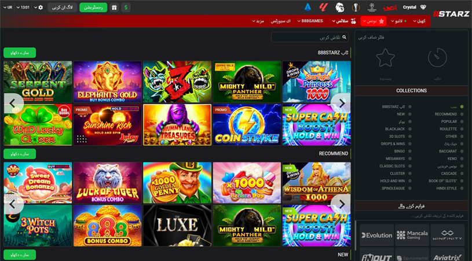This screenshot has width=472, height=261.
Task: Expand the کھیل (sports) menu dropdown
Action: [419, 21]
